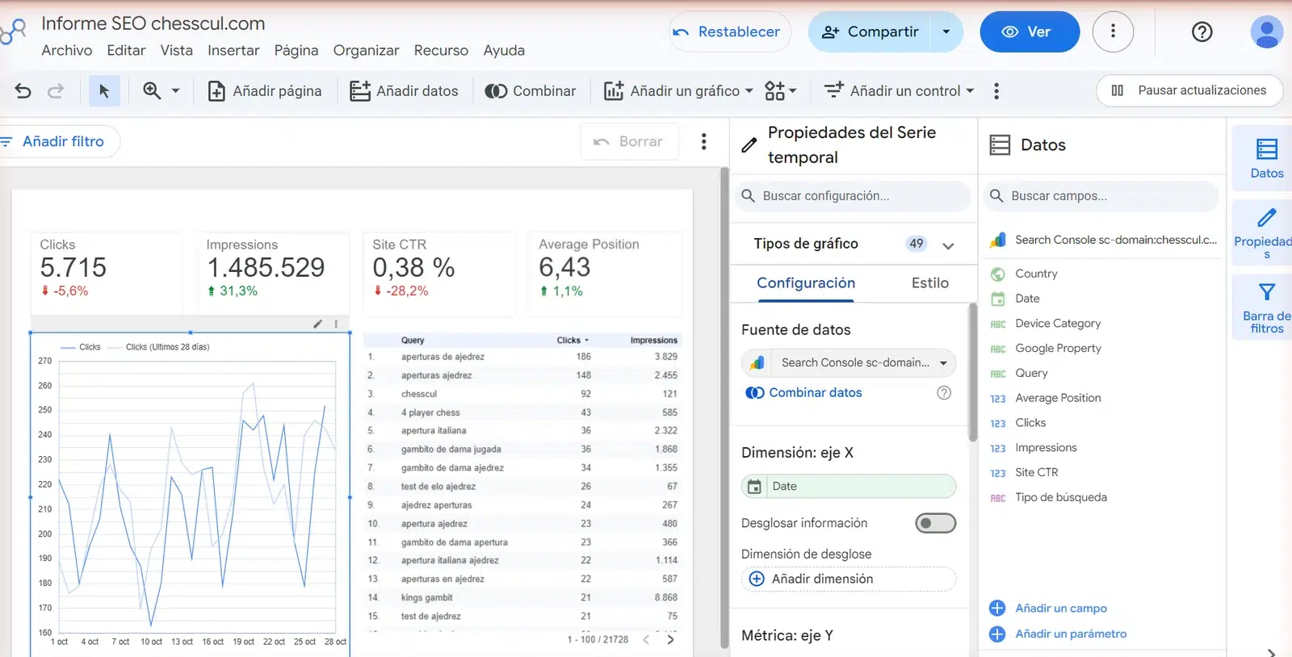Go to previous table page arrow

646,639
